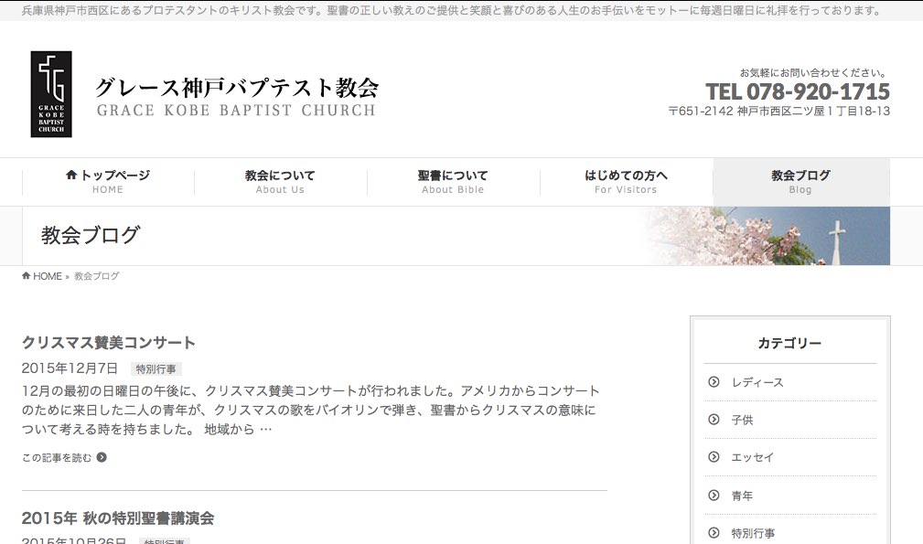Viewport: 923px width, 544px height.
Task: Go to はじめての方へ For Visitors page
Action: tap(626, 182)
